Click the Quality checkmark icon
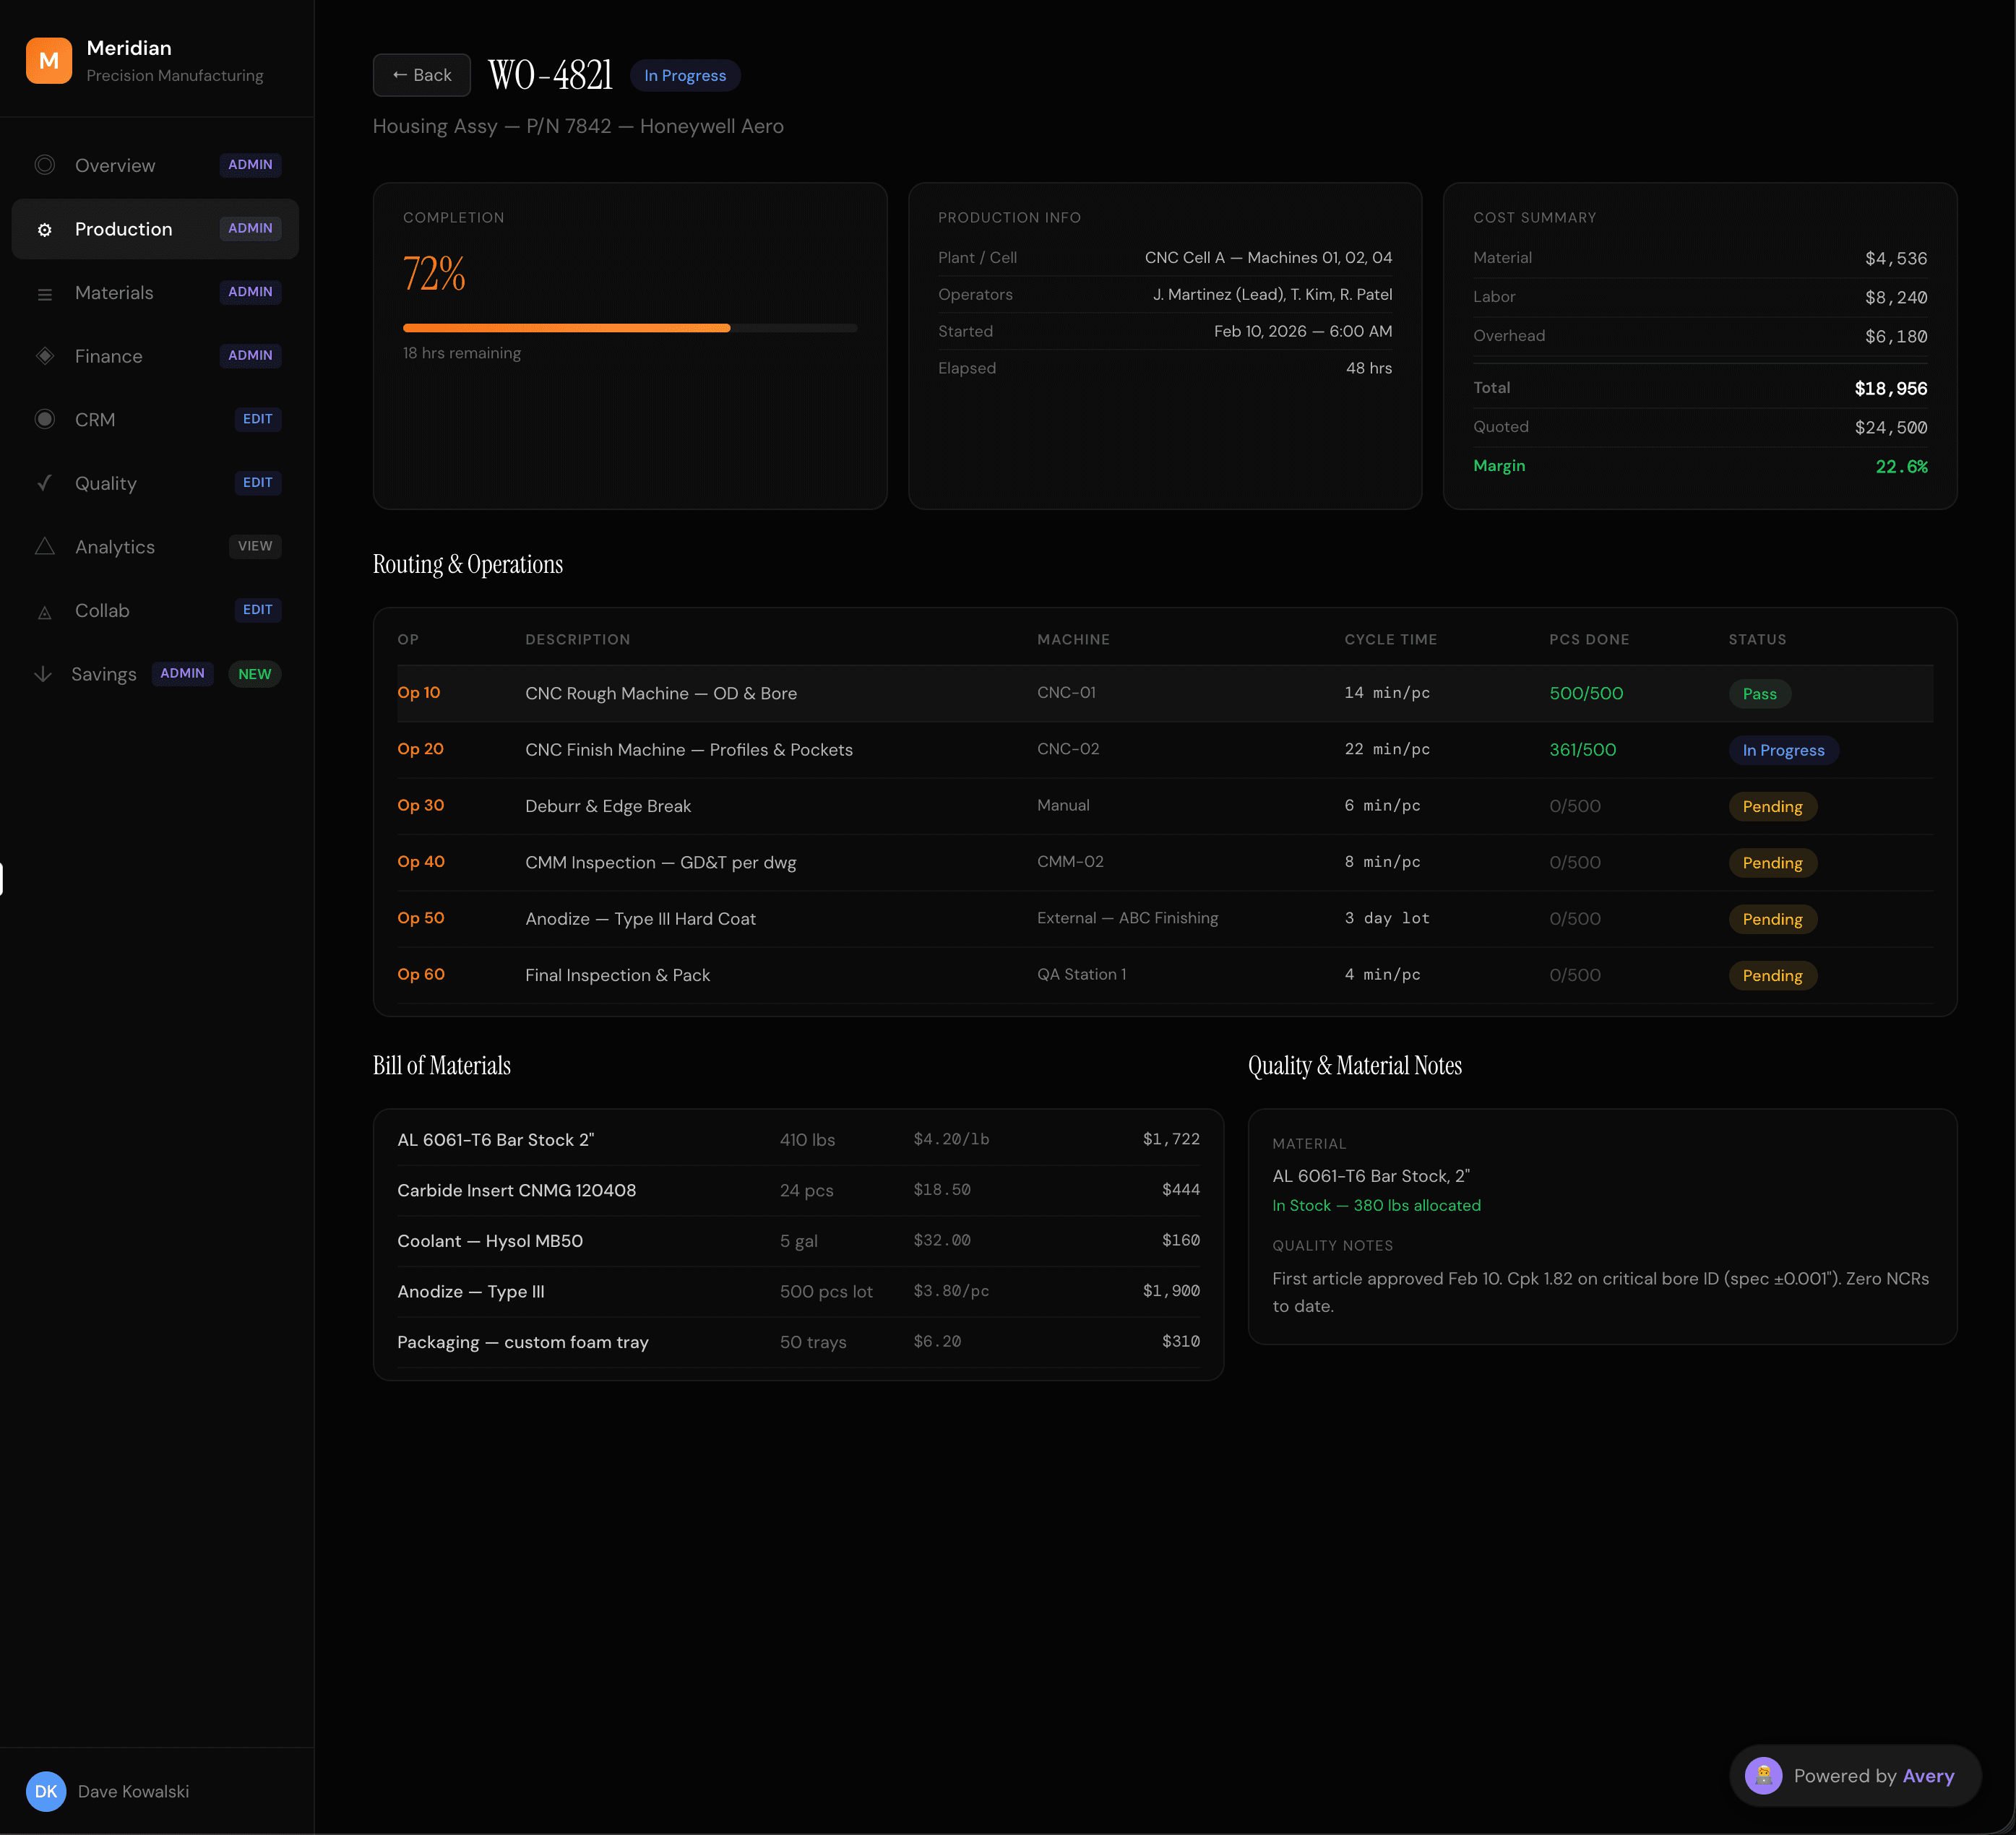Screen dimensions: 2016x1835 45,483
